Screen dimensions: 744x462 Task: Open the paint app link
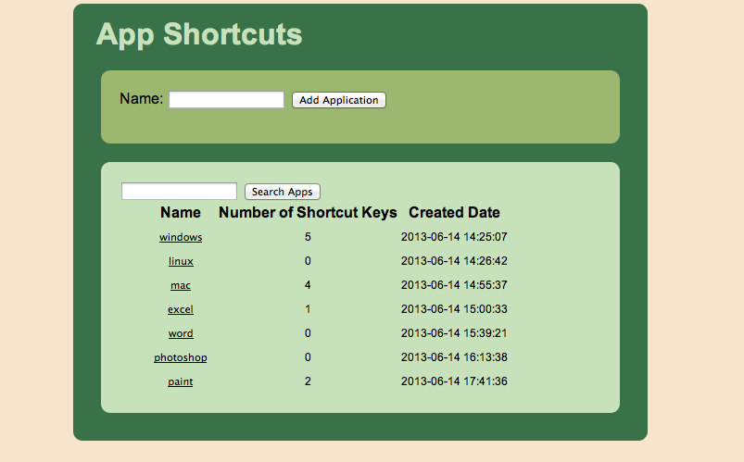(181, 381)
